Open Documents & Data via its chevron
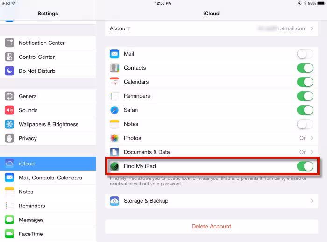Image resolution: width=327 pixels, height=242 pixels. pyautogui.click(x=312, y=152)
